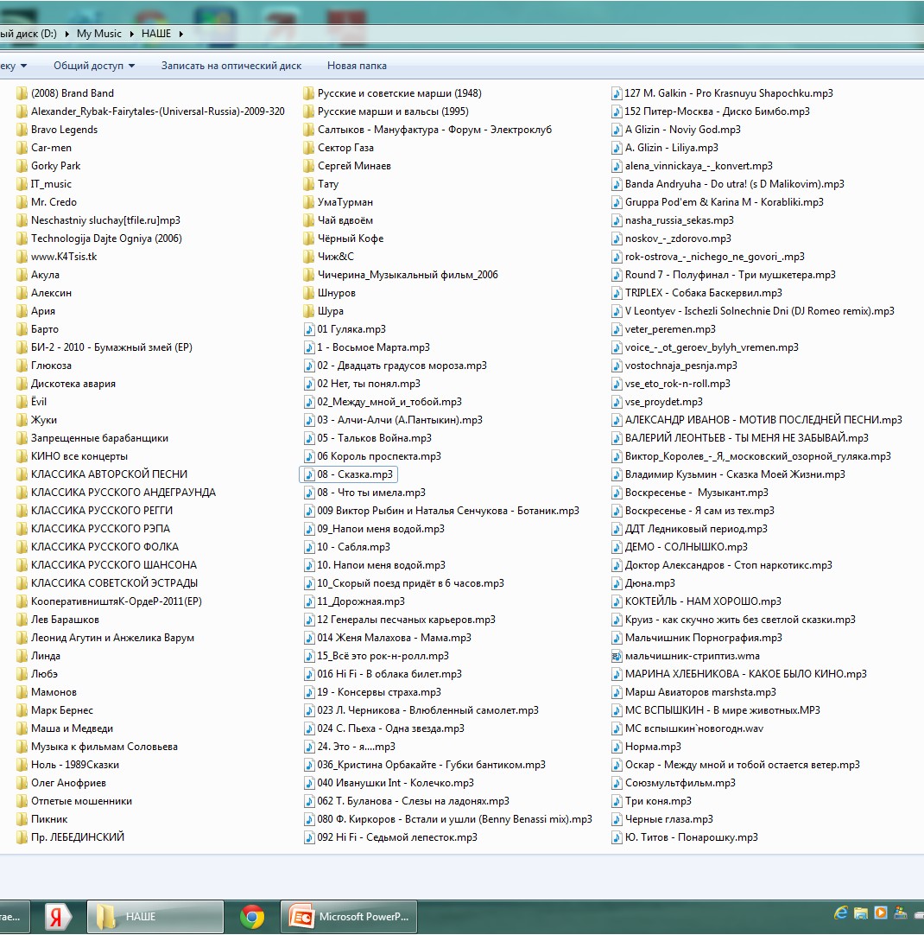Select file 092 Hi Fi - Седьмой лепесток.mp3

[391, 837]
